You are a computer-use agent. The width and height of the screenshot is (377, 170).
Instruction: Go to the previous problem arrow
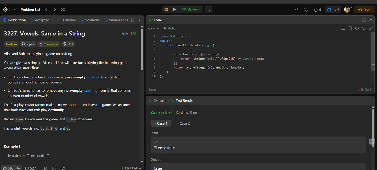(x=46, y=9)
